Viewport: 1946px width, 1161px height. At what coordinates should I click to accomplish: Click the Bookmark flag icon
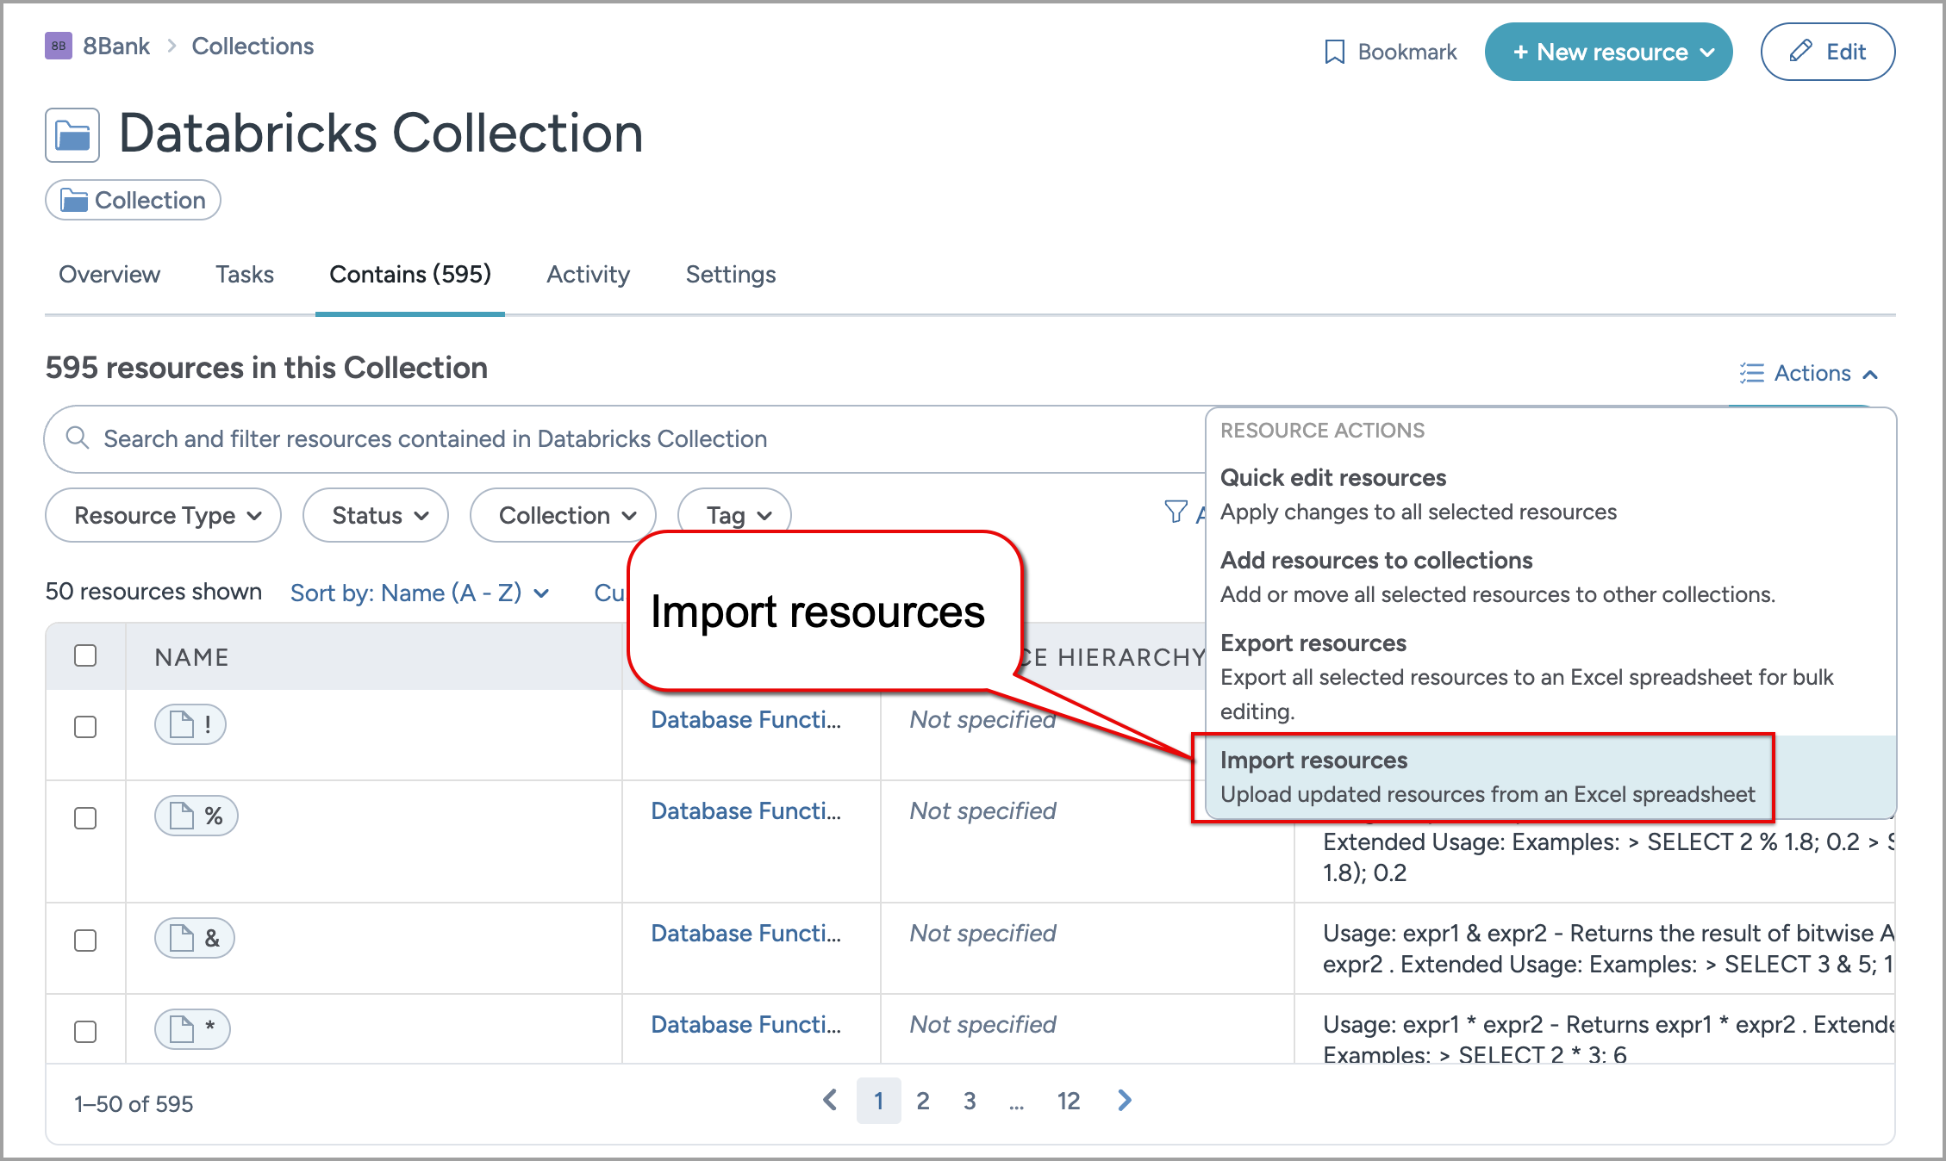pyautogui.click(x=1333, y=52)
